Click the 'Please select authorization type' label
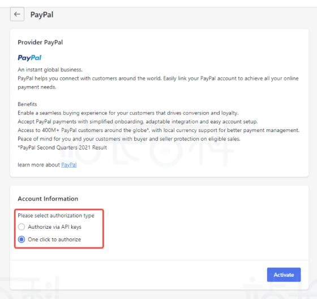 (x=56, y=216)
